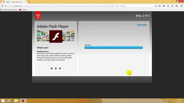The image size is (184, 103).
Task: Click the 'Step: 2 of 3' text
Action: tap(143, 16)
